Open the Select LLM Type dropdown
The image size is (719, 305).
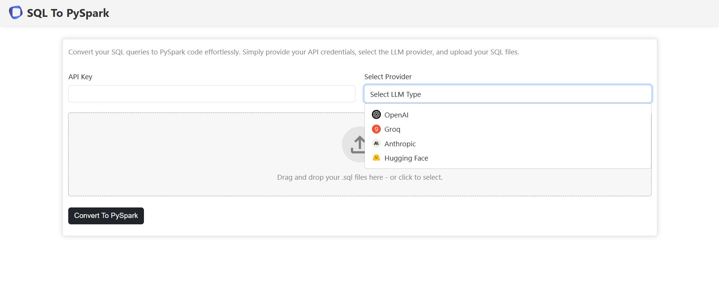508,94
